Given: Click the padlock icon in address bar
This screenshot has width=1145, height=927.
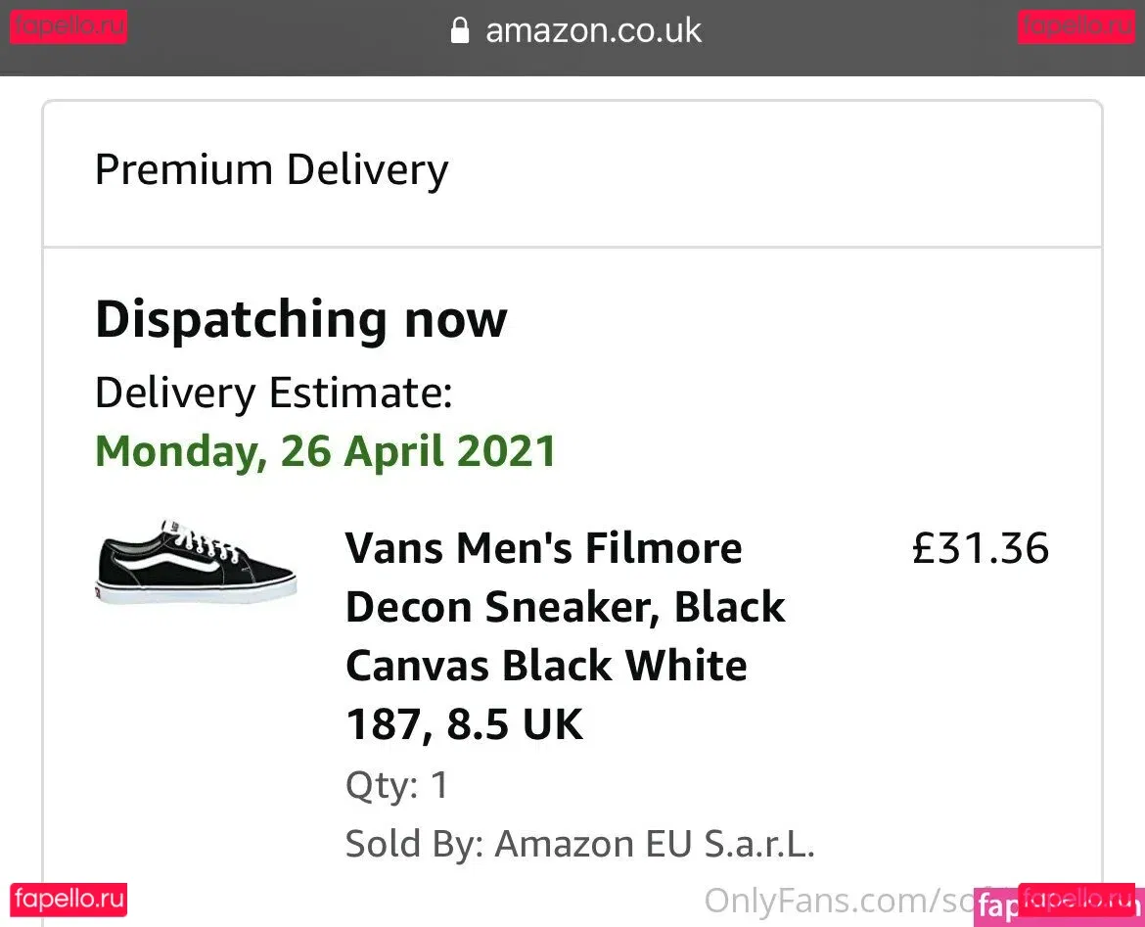Looking at the screenshot, I should (459, 30).
